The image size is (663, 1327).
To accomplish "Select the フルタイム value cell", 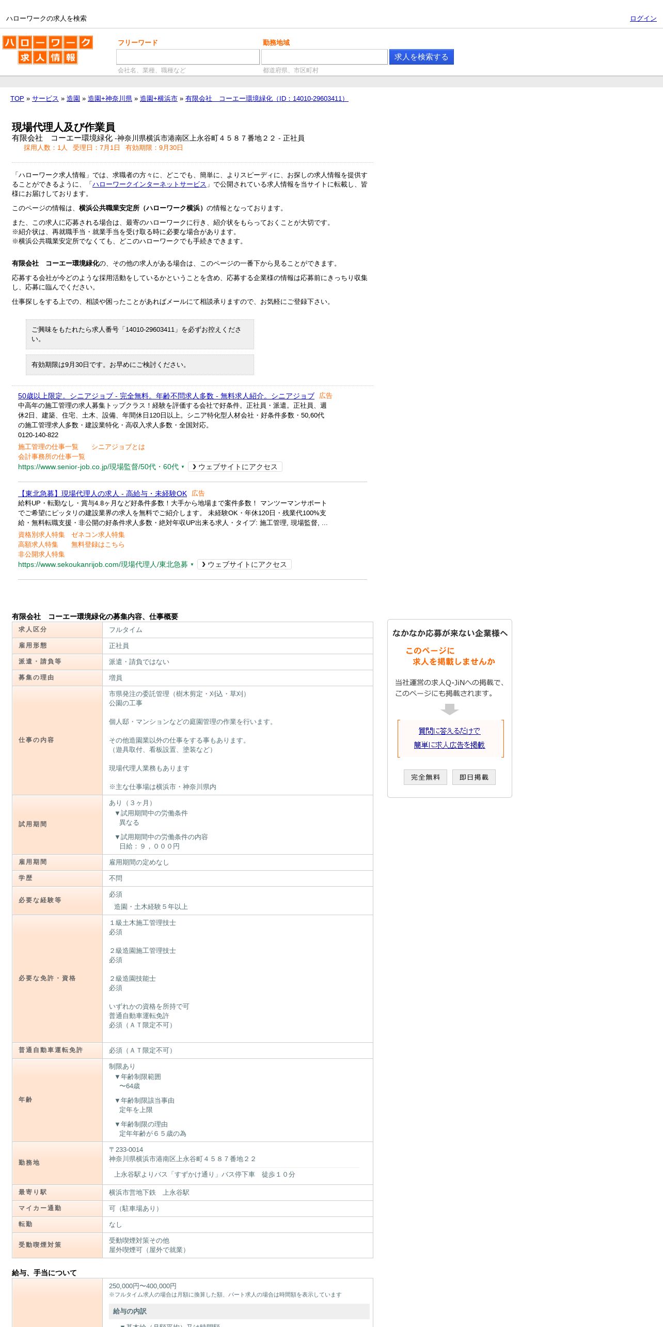I will tap(238, 630).
